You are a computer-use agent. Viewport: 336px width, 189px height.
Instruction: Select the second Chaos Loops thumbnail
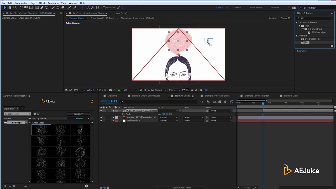(61, 130)
